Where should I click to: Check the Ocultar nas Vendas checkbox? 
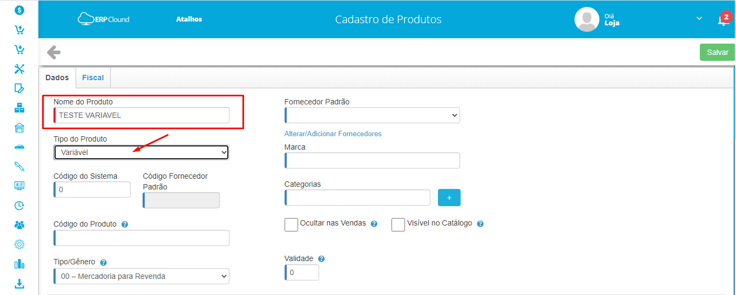(x=291, y=224)
